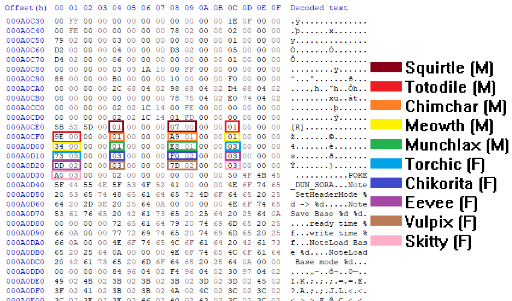Select the yellow-boxed '34 00' bytes
This screenshot has height=301, width=512.
point(67,146)
